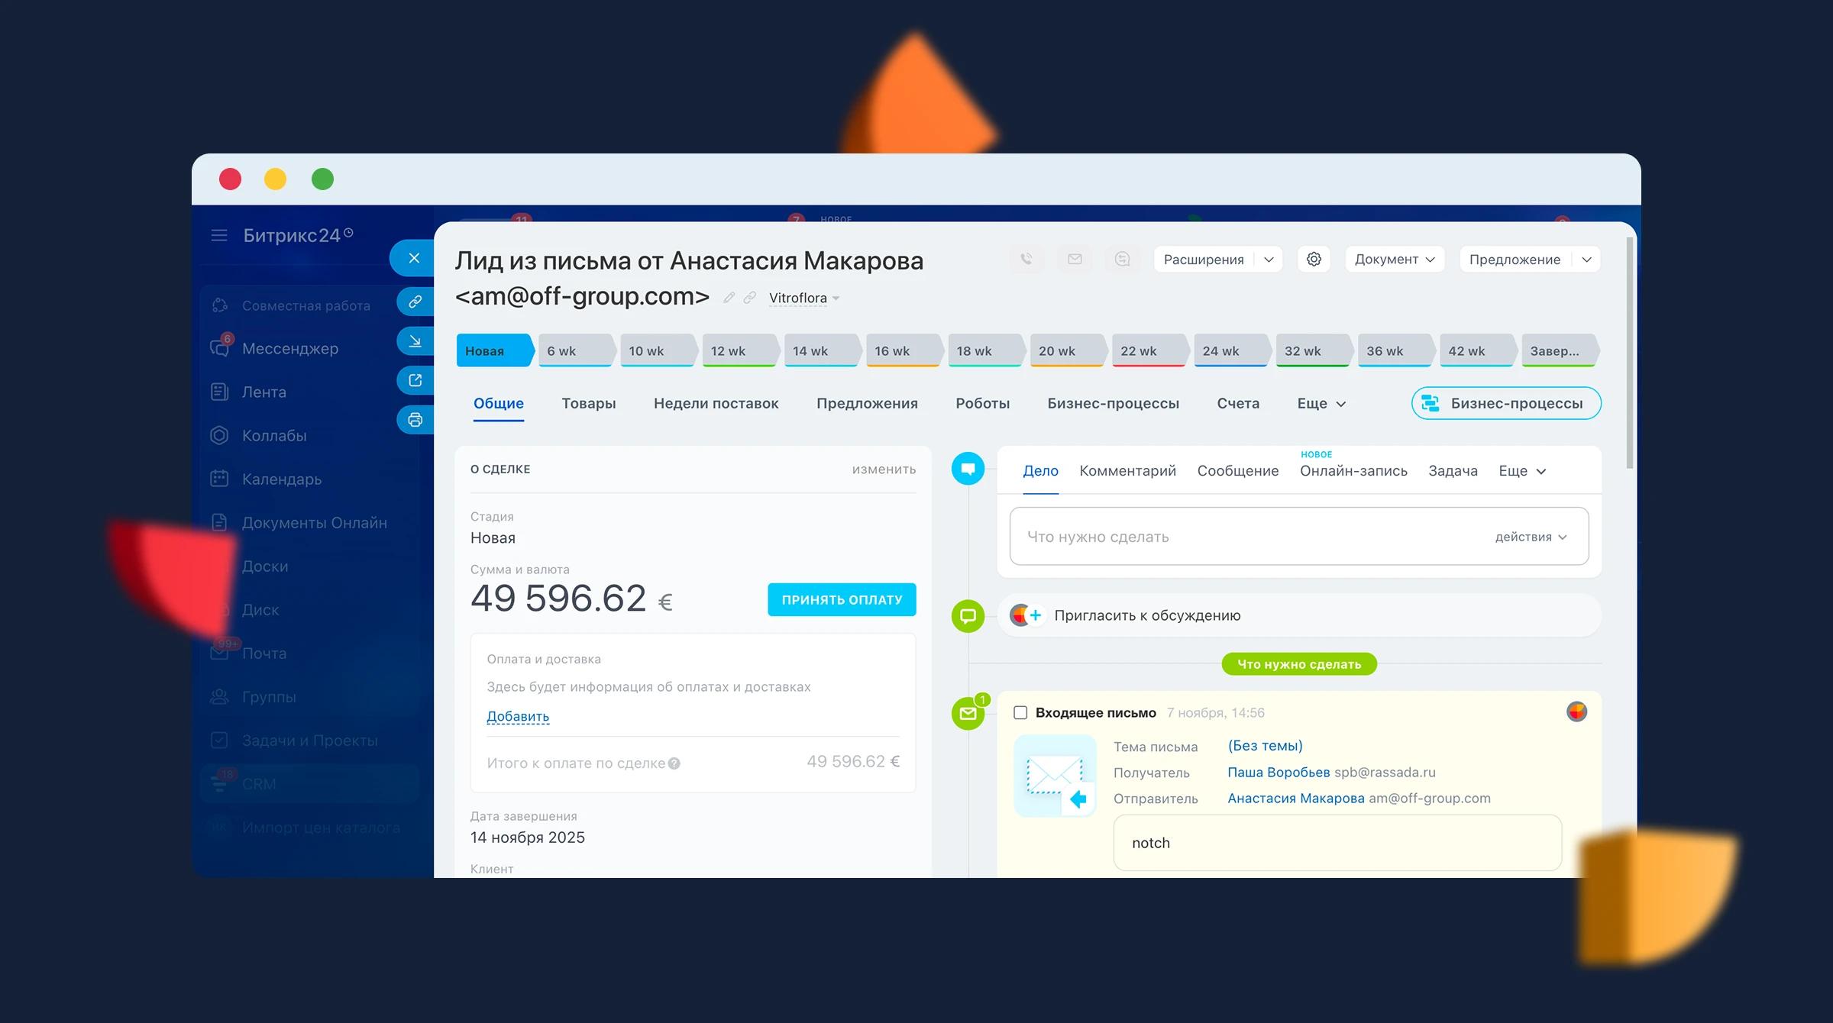This screenshot has width=1833, height=1023.
Task: Click the Добавить payment link
Action: coord(518,716)
